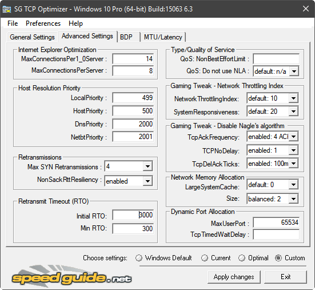
Task: Click the MaxUserPort input field
Action: (x=276, y=223)
